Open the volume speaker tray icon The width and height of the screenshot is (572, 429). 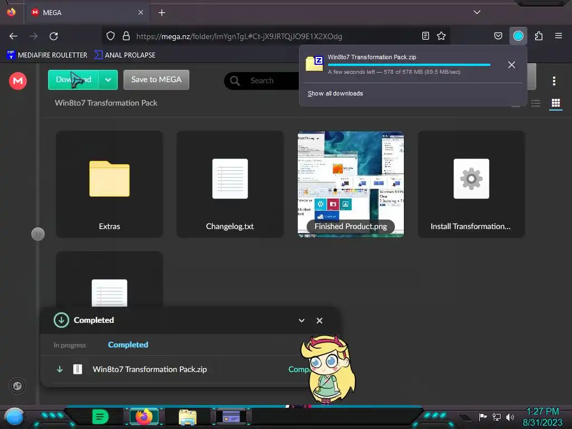click(x=509, y=417)
